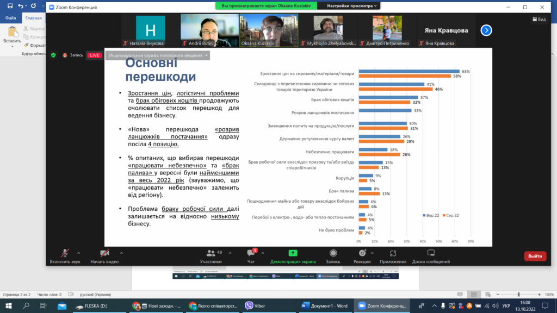Click Redo icon in Word toolbar
Viewport: 557px width, 313px height.
click(x=33, y=5)
